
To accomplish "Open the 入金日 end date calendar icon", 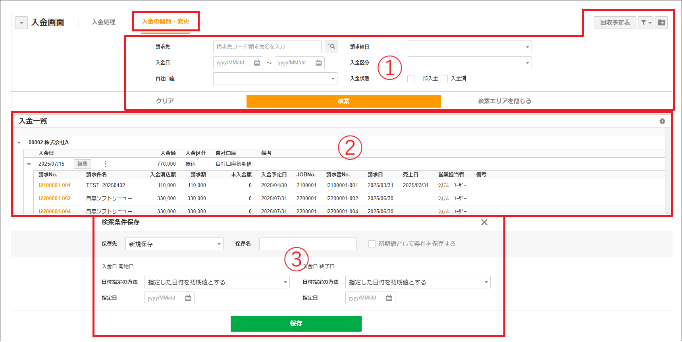I will click(318, 63).
